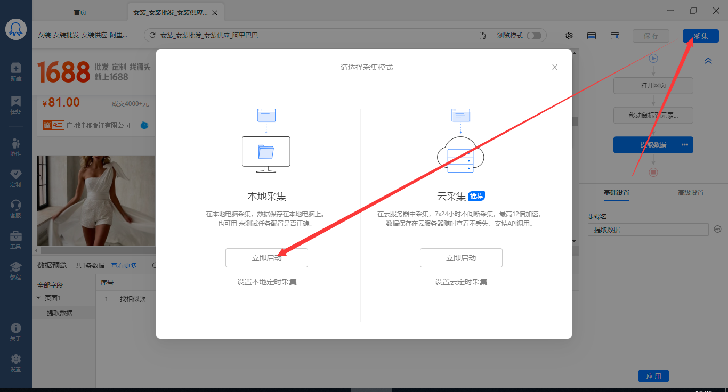Click the 1688 logo on webpage
The image size is (728, 392).
64,71
